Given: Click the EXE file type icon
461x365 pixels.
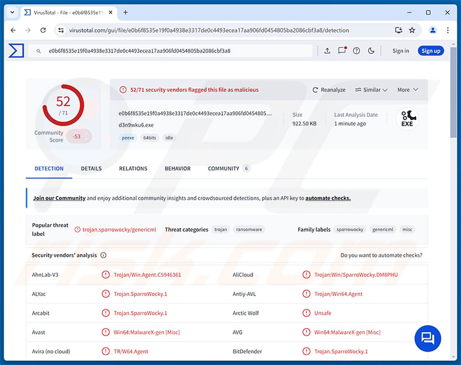Looking at the screenshot, I should pos(407,119).
